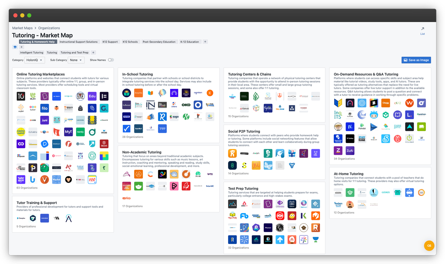The width and height of the screenshot is (445, 264).
Task: Click the Save as Image button
Action: (416, 60)
